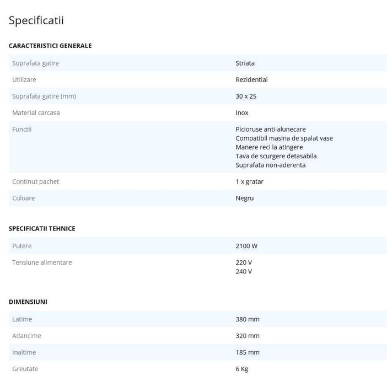Select the Negru color value

tap(245, 199)
